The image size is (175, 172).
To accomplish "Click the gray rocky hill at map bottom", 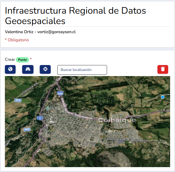I will pyautogui.click(x=116, y=160).
